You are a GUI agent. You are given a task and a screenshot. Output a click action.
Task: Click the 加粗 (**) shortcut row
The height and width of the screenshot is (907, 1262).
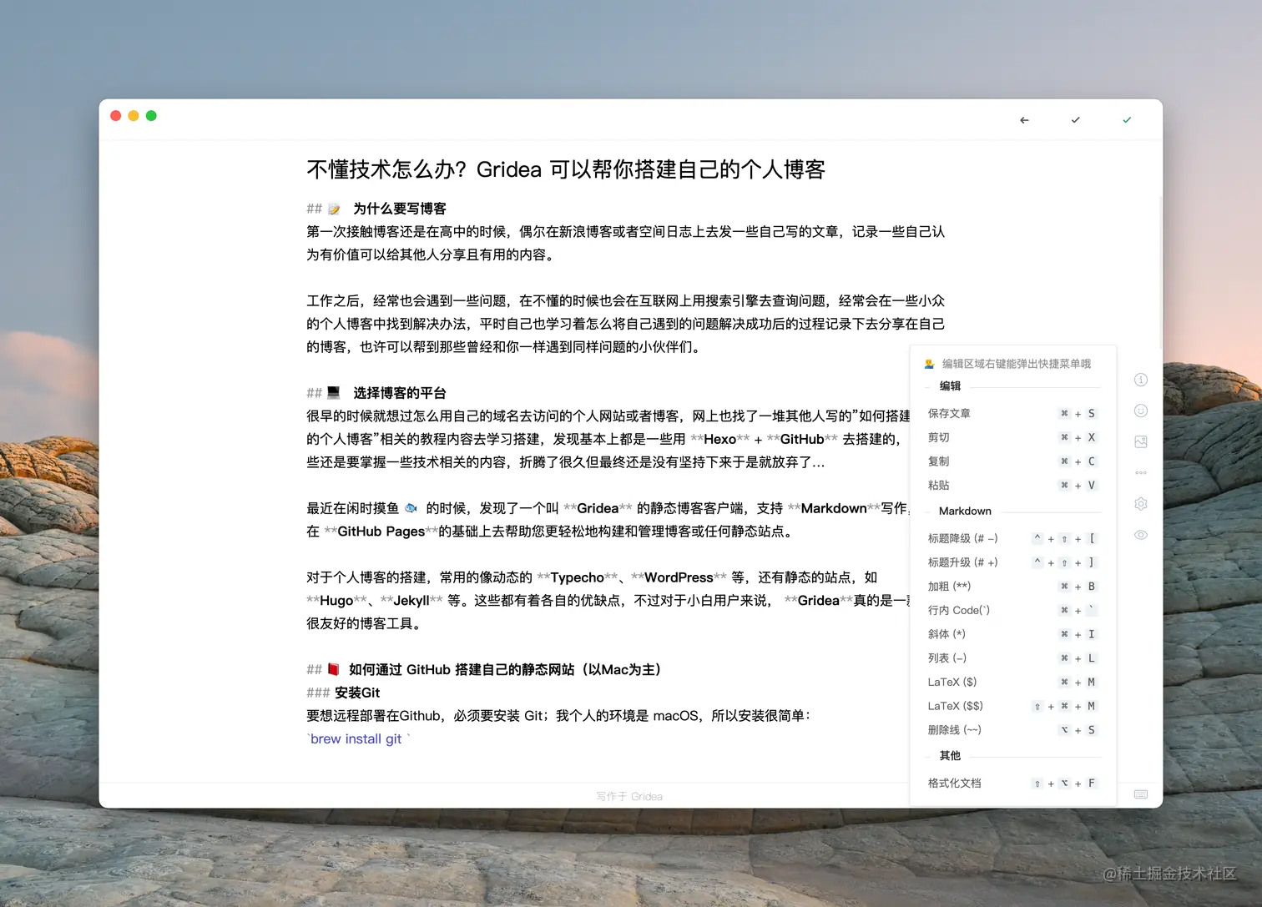[x=1012, y=587]
